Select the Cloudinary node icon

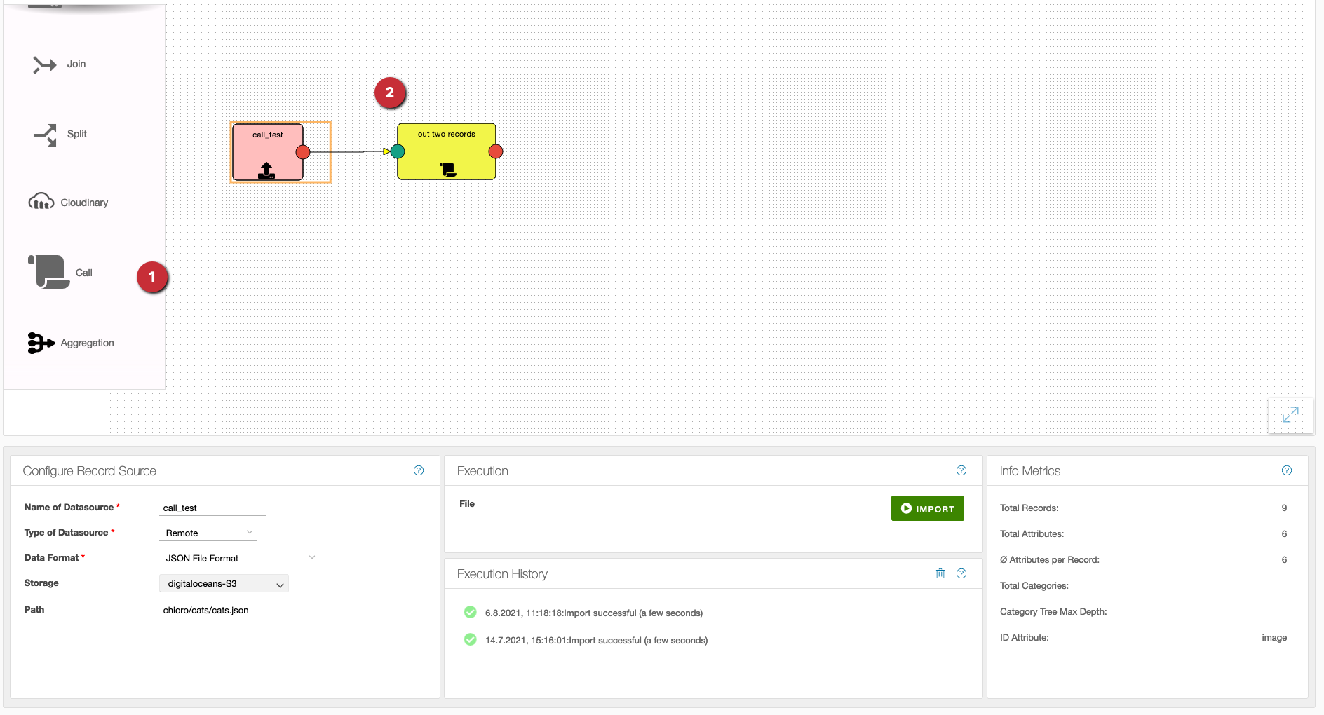click(41, 203)
